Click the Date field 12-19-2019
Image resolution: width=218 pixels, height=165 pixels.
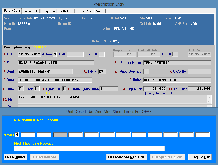pyautogui.click(x=29, y=54)
